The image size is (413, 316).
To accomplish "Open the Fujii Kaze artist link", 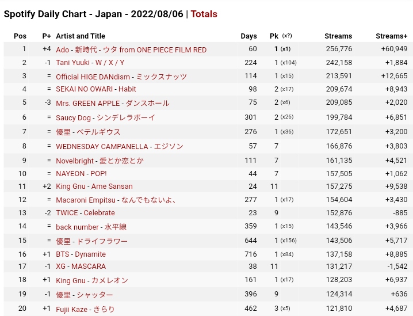I will coord(72,309).
